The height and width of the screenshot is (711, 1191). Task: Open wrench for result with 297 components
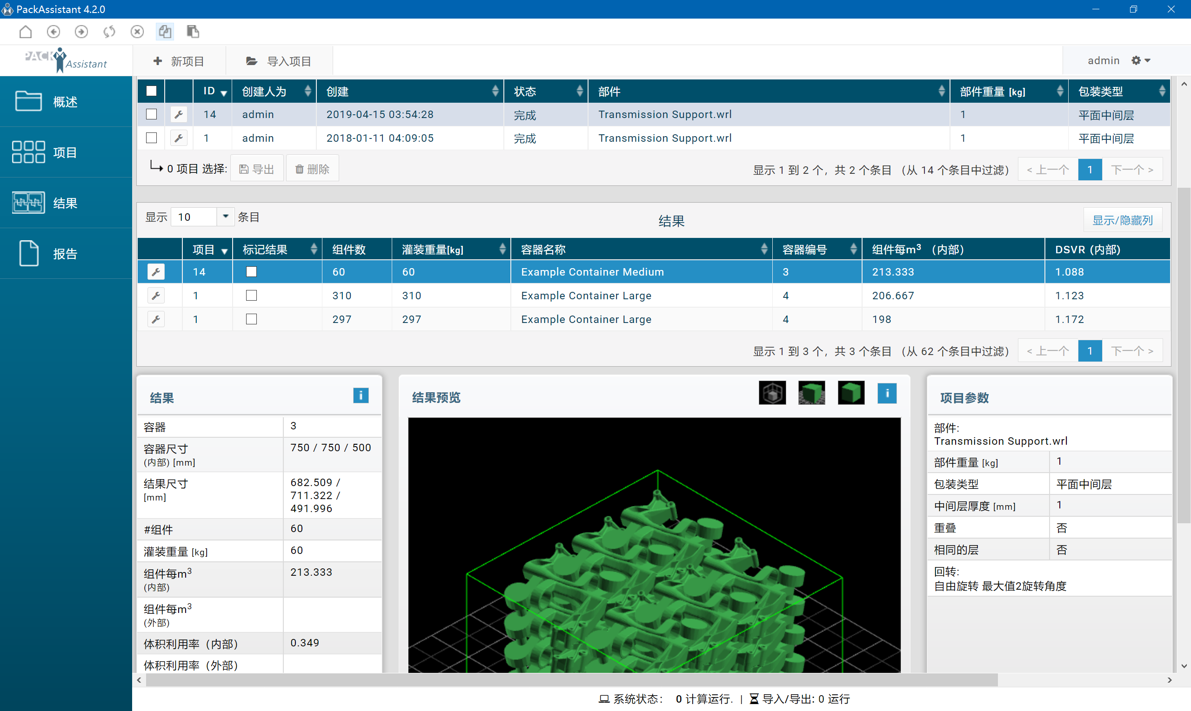coord(156,319)
